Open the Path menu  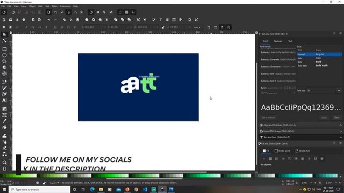[x=40, y=6]
